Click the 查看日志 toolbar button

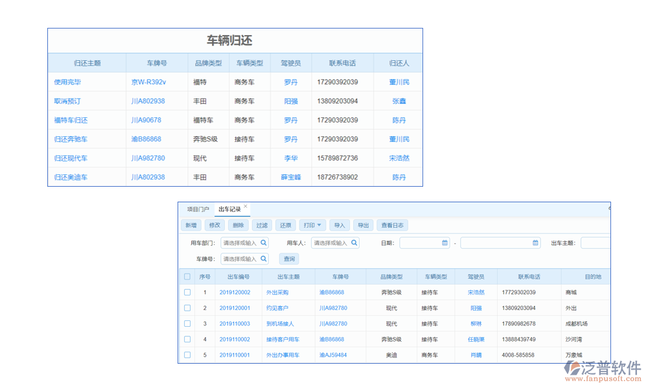(x=392, y=226)
